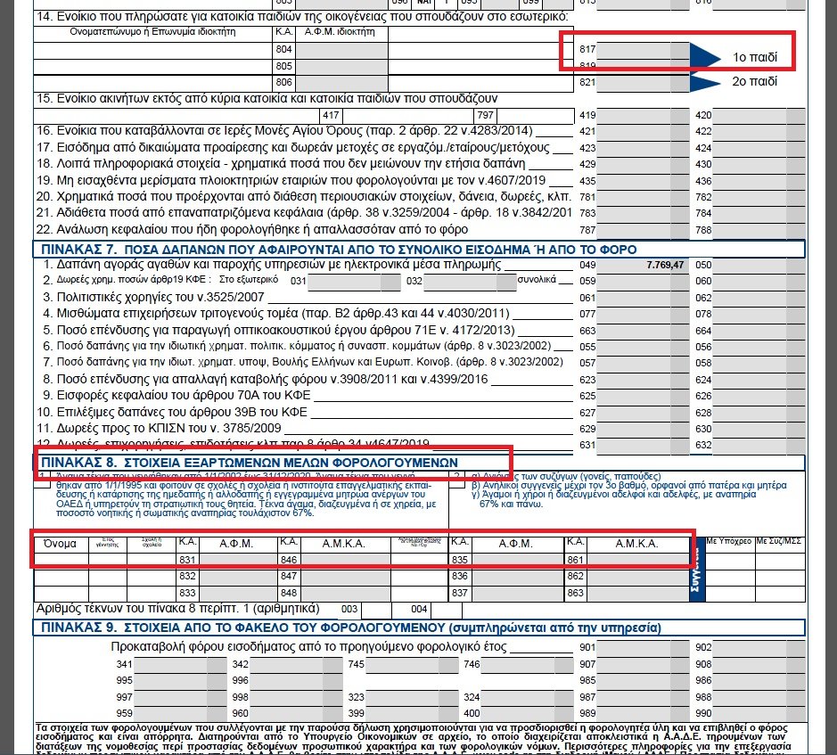Select the box after code 004
The height and width of the screenshot is (755, 837).
click(447, 609)
